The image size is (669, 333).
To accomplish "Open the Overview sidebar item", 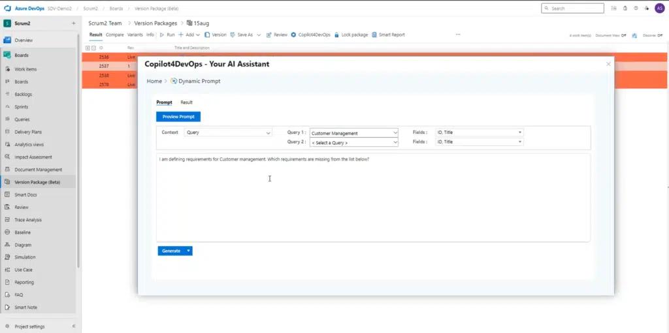I will point(24,40).
